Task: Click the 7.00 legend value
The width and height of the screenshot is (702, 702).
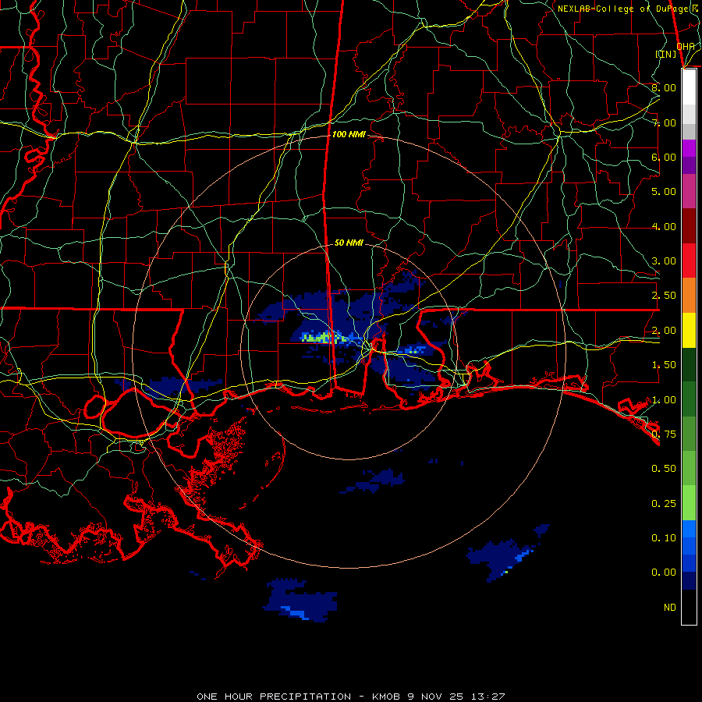Action: [x=664, y=122]
